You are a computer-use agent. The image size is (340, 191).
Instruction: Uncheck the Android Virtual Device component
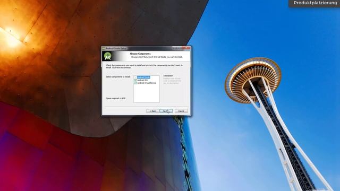[135, 83]
